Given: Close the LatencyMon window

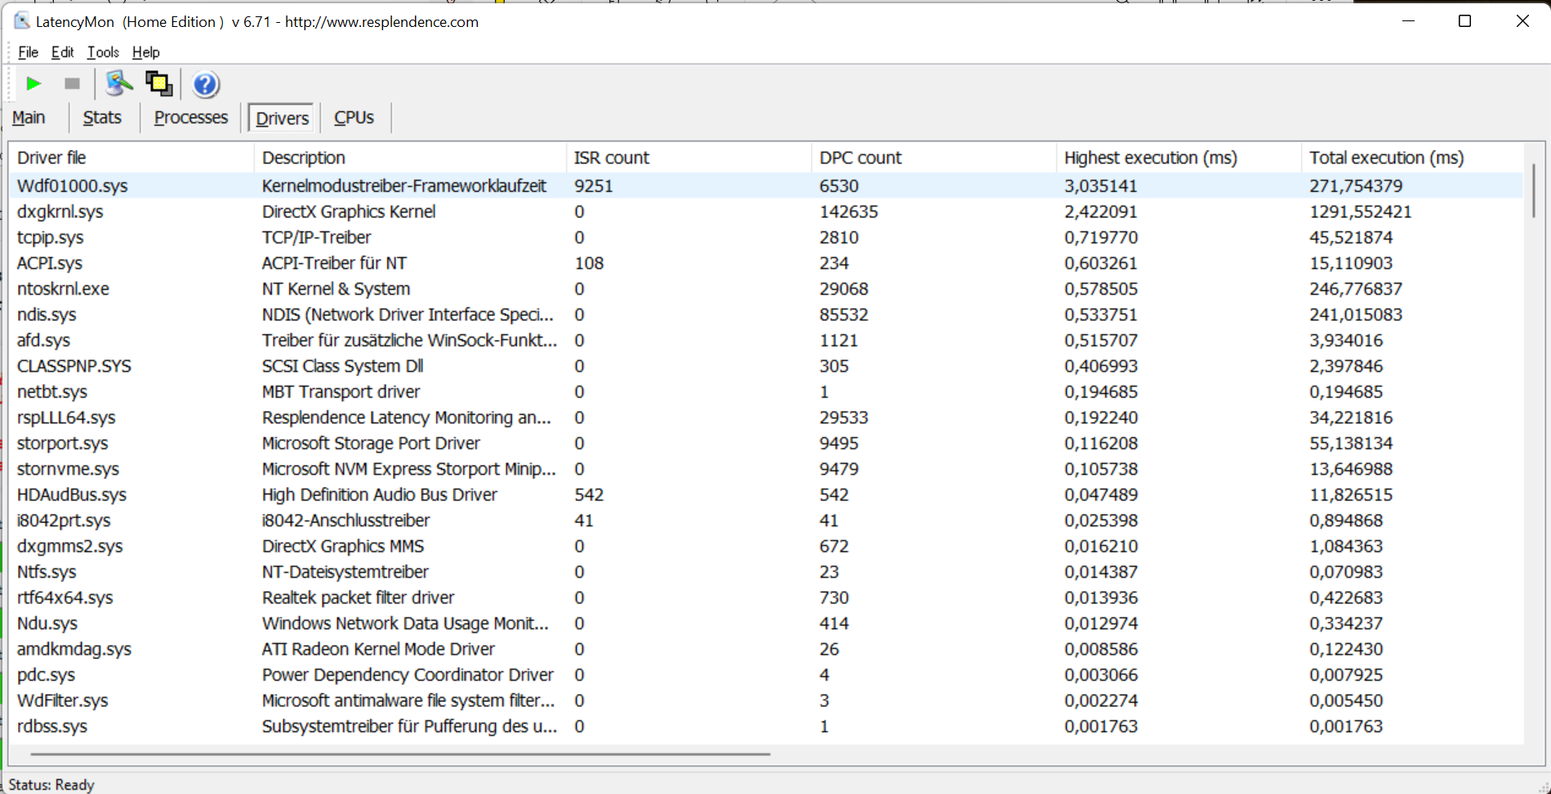Looking at the screenshot, I should pos(1522,21).
